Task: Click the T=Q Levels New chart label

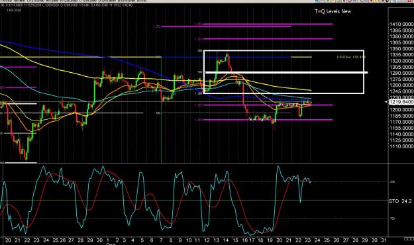Action: 333,11
